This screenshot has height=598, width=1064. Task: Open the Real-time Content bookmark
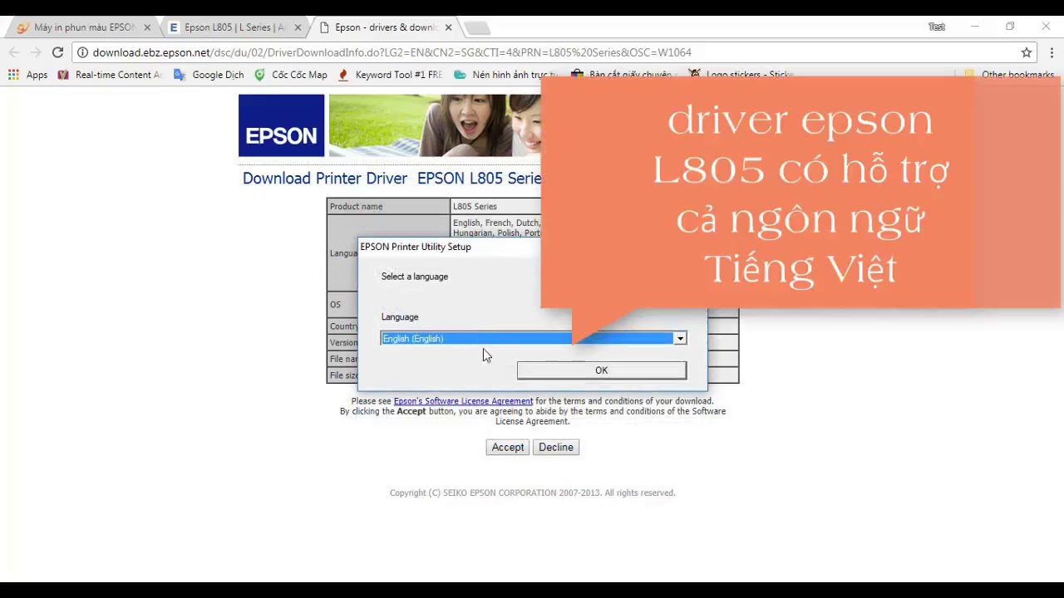(x=110, y=75)
